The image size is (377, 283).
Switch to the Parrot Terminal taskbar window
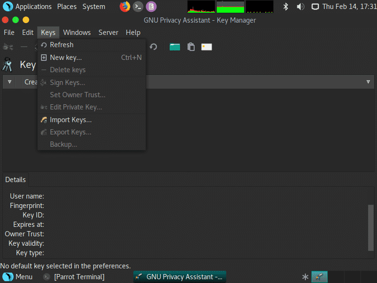(74, 277)
